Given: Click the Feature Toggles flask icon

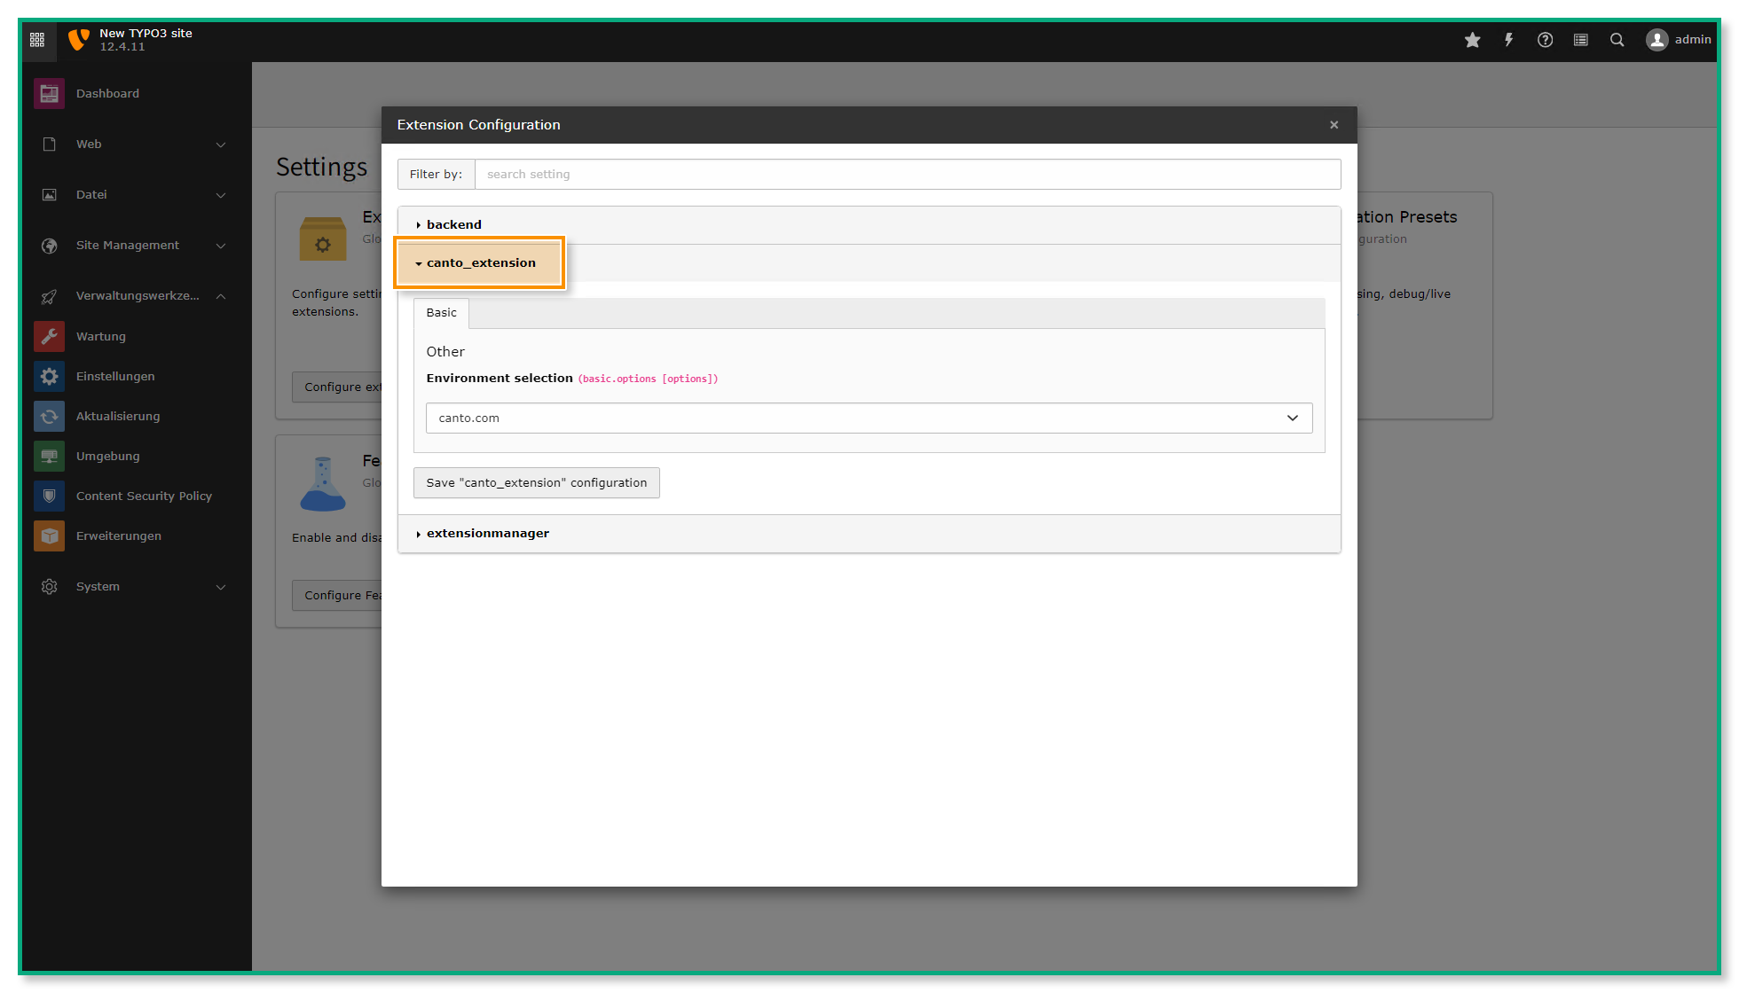Looking at the screenshot, I should 323,483.
